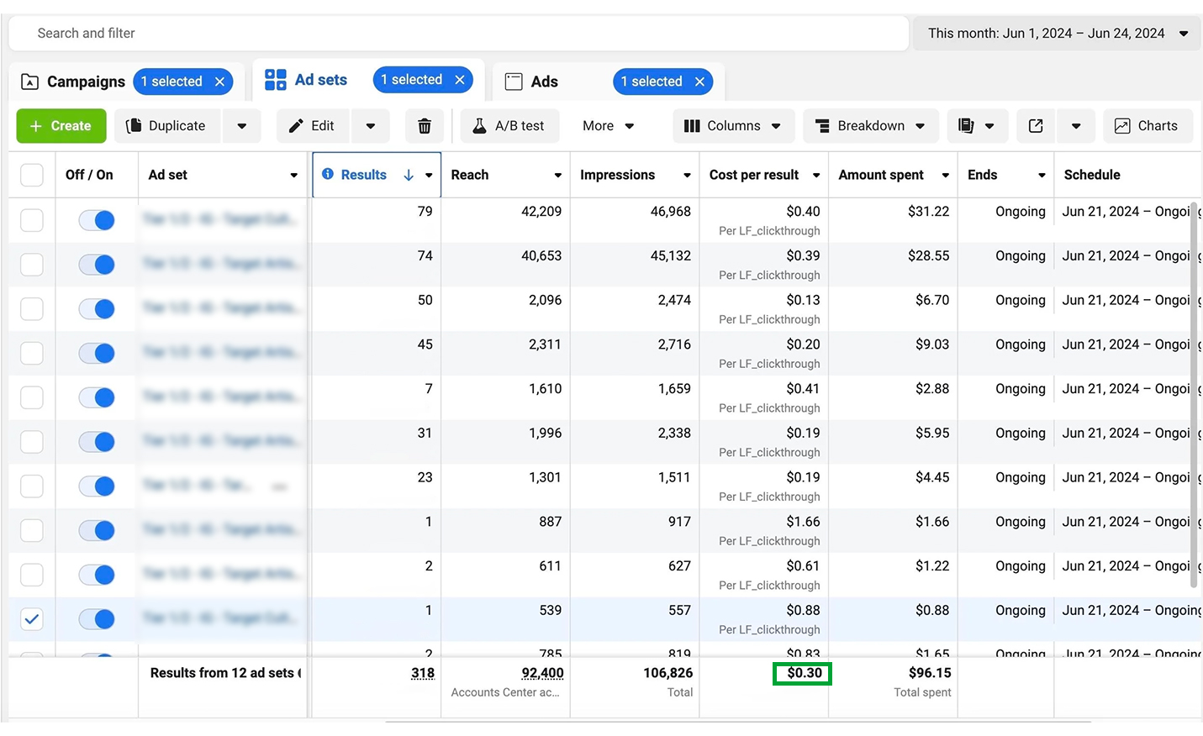Viewport: 1203px width, 736px height.
Task: Open the export share icon
Action: (x=1036, y=126)
